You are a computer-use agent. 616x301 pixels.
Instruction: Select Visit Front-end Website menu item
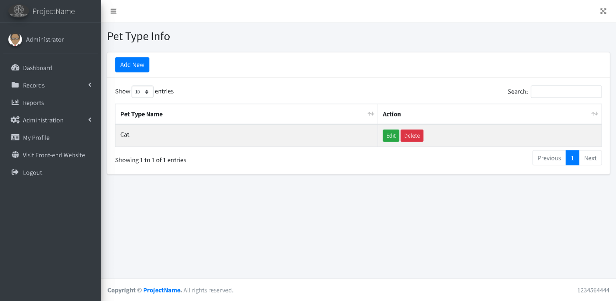tap(54, 155)
